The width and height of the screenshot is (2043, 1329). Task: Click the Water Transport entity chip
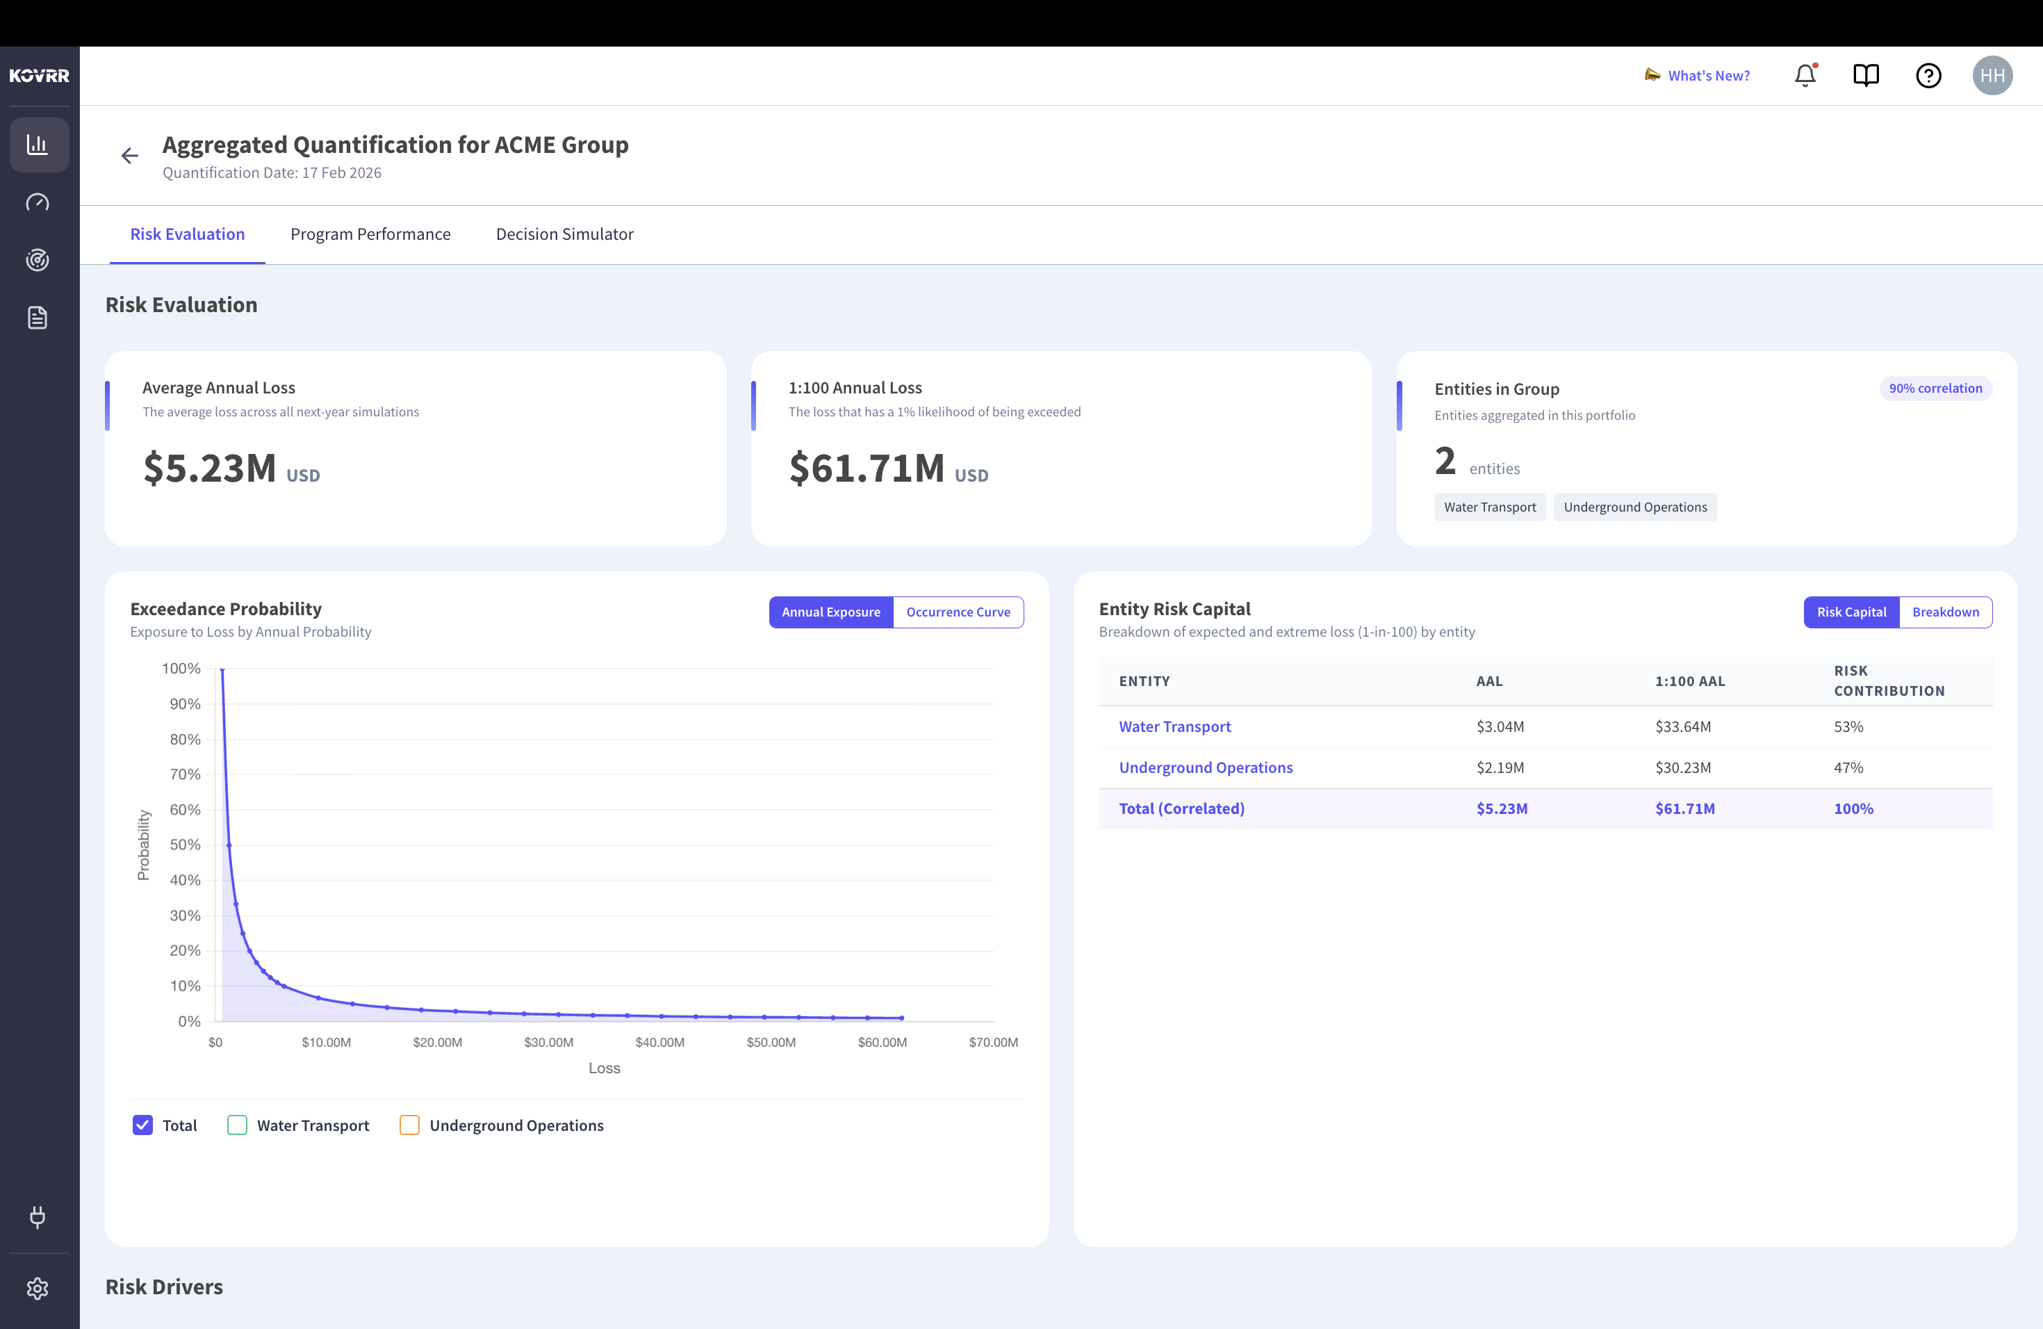pos(1489,507)
